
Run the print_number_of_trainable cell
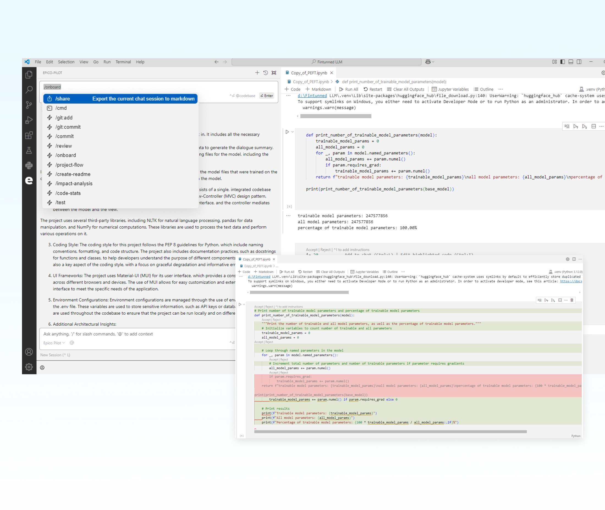287,132
